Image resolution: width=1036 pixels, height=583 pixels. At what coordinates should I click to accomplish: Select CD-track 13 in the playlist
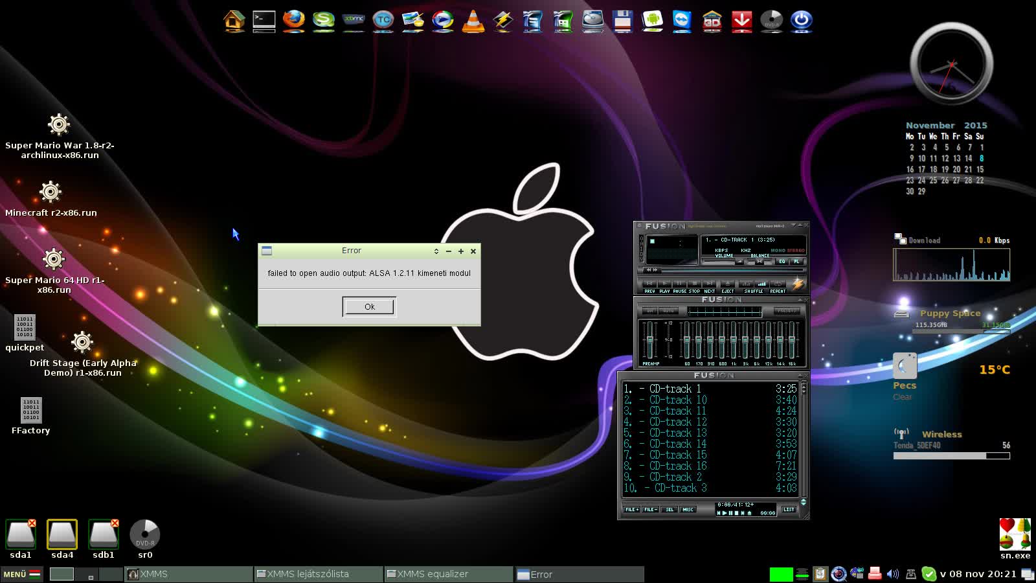[710, 433]
